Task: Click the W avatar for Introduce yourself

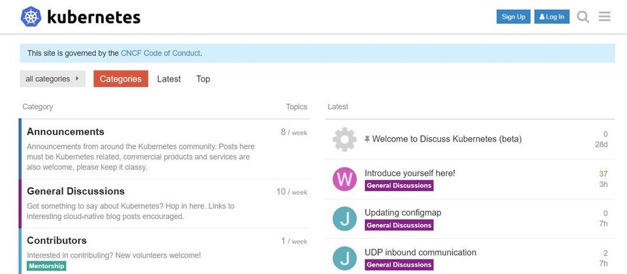Action: (x=344, y=179)
